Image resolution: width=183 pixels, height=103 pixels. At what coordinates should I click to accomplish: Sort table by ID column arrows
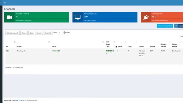point(15,42)
